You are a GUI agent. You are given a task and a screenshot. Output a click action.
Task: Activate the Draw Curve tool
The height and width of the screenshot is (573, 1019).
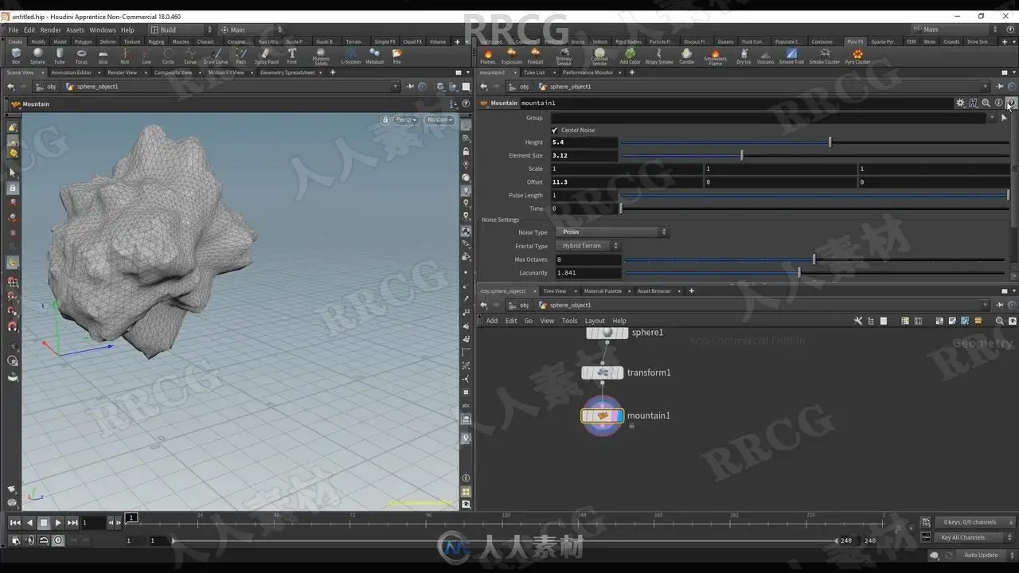pos(216,56)
